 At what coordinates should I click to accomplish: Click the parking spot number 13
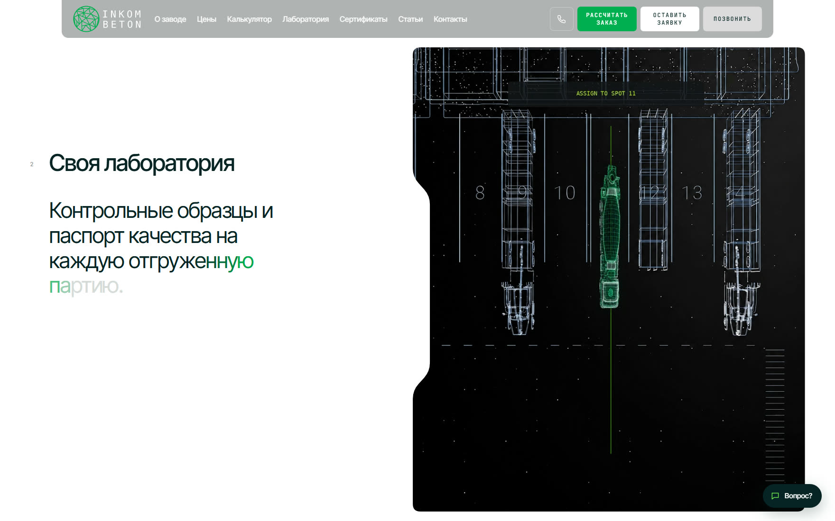pyautogui.click(x=692, y=193)
